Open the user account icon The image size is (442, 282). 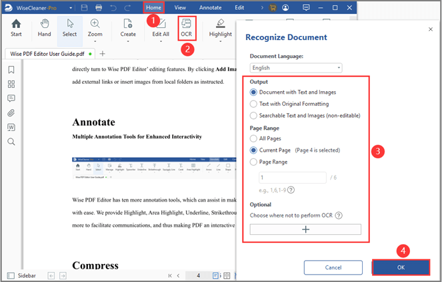pyautogui.click(x=285, y=7)
